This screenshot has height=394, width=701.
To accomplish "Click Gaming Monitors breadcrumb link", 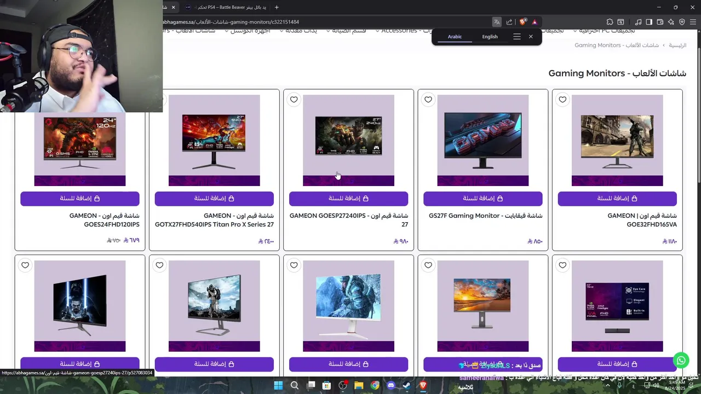I will point(617,45).
